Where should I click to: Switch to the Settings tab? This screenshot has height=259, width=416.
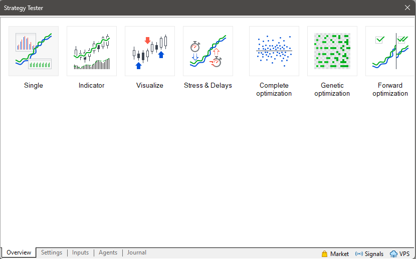click(x=52, y=252)
